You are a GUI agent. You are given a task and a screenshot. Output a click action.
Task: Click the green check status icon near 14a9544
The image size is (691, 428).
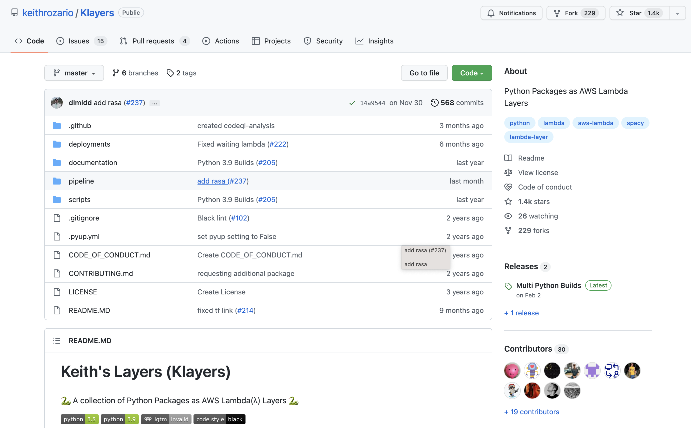point(352,103)
